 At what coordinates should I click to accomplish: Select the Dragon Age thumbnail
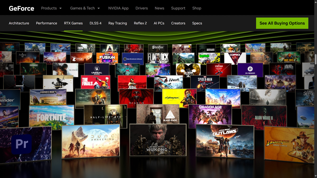210,116
